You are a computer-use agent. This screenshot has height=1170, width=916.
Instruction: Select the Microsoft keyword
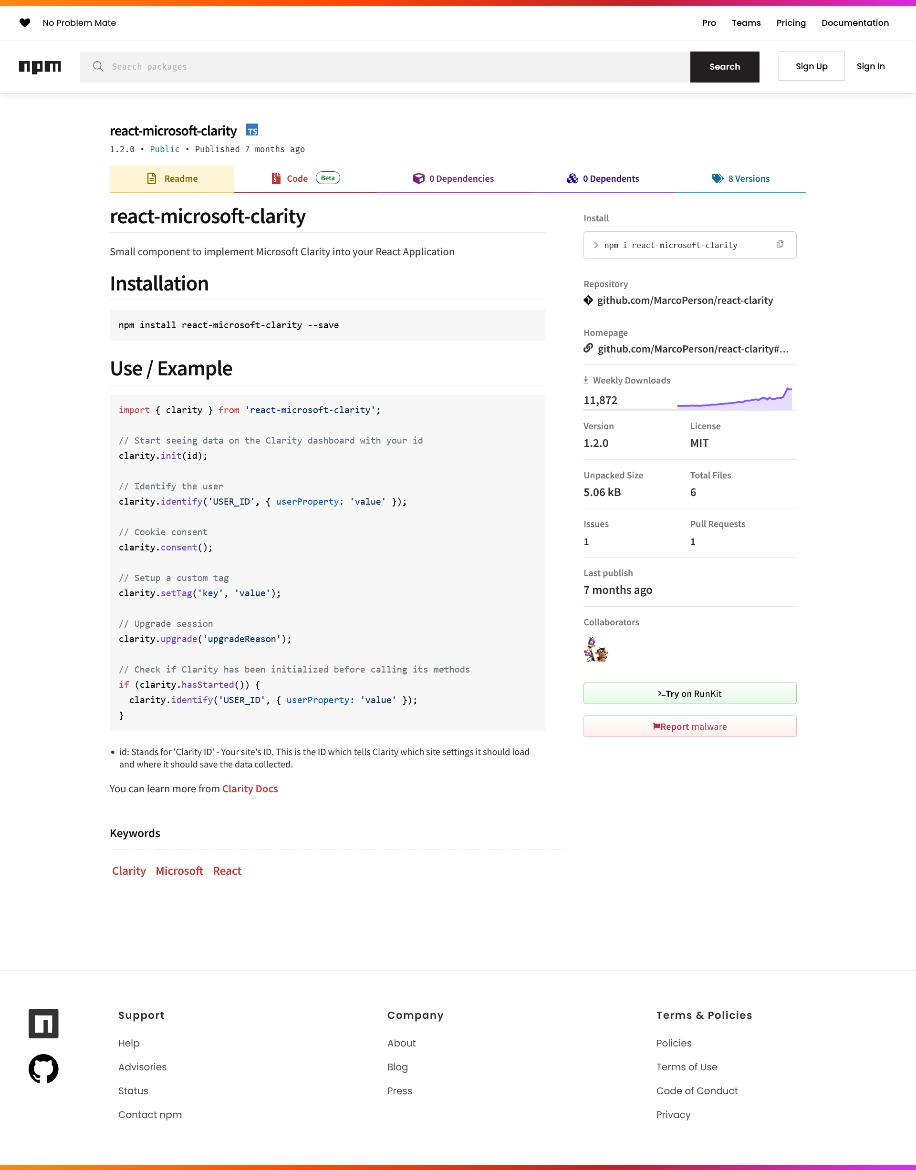tap(179, 871)
